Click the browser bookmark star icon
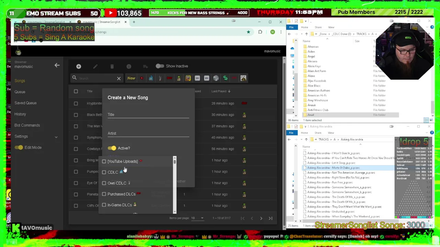This screenshot has width=440, height=247. tap(248, 32)
